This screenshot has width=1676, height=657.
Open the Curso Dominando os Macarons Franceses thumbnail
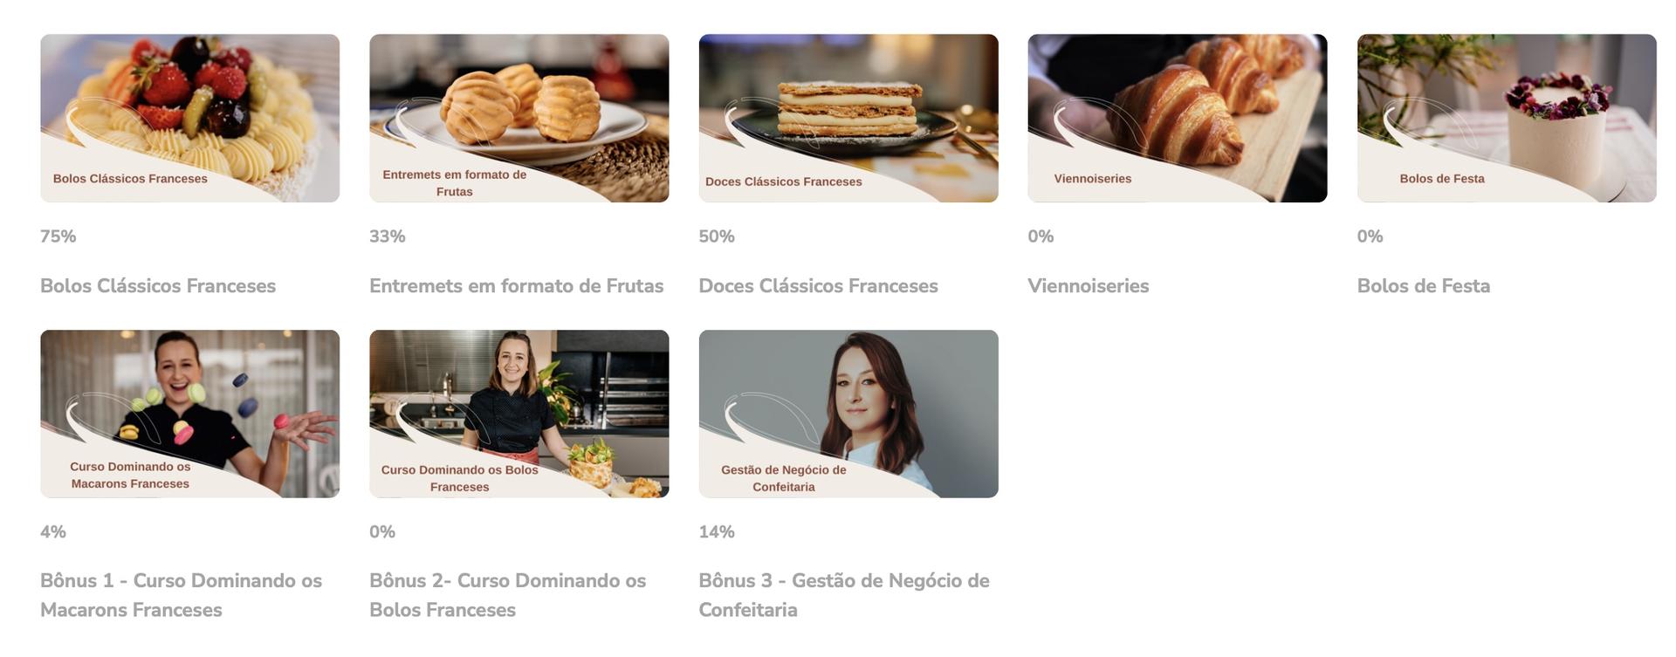[x=189, y=414]
